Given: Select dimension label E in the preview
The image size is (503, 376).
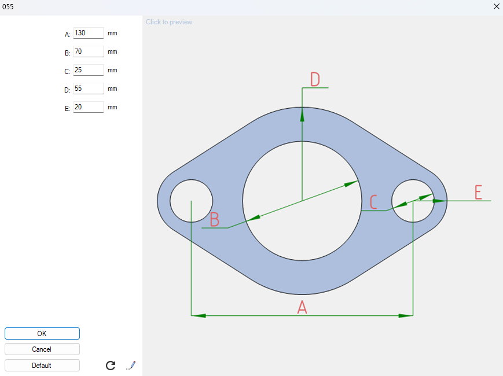Looking at the screenshot, I should click(478, 191).
